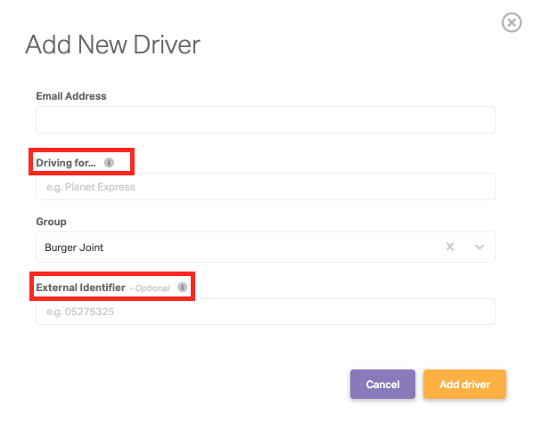Expand the Group dropdown chevron
The height and width of the screenshot is (422, 533).
(x=480, y=247)
